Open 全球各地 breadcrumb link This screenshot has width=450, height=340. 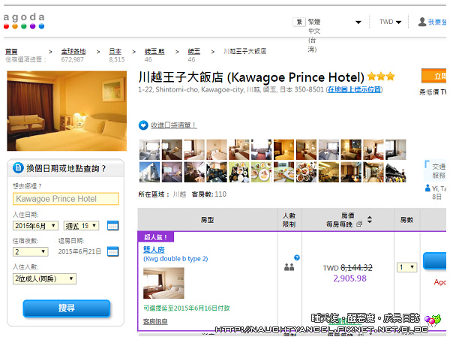[x=73, y=51]
